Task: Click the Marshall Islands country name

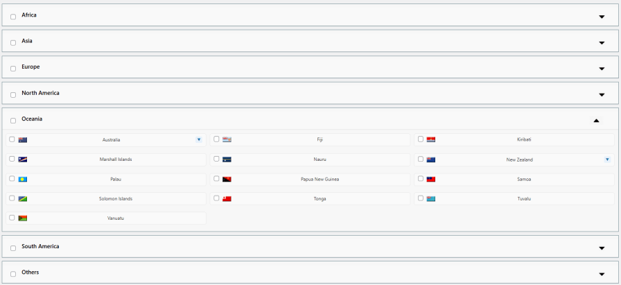Action: [x=116, y=159]
